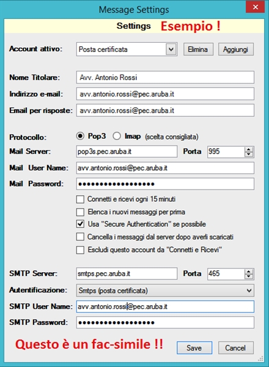Open the Account attivo dropdown
The height and width of the screenshot is (367, 269).
171,50
